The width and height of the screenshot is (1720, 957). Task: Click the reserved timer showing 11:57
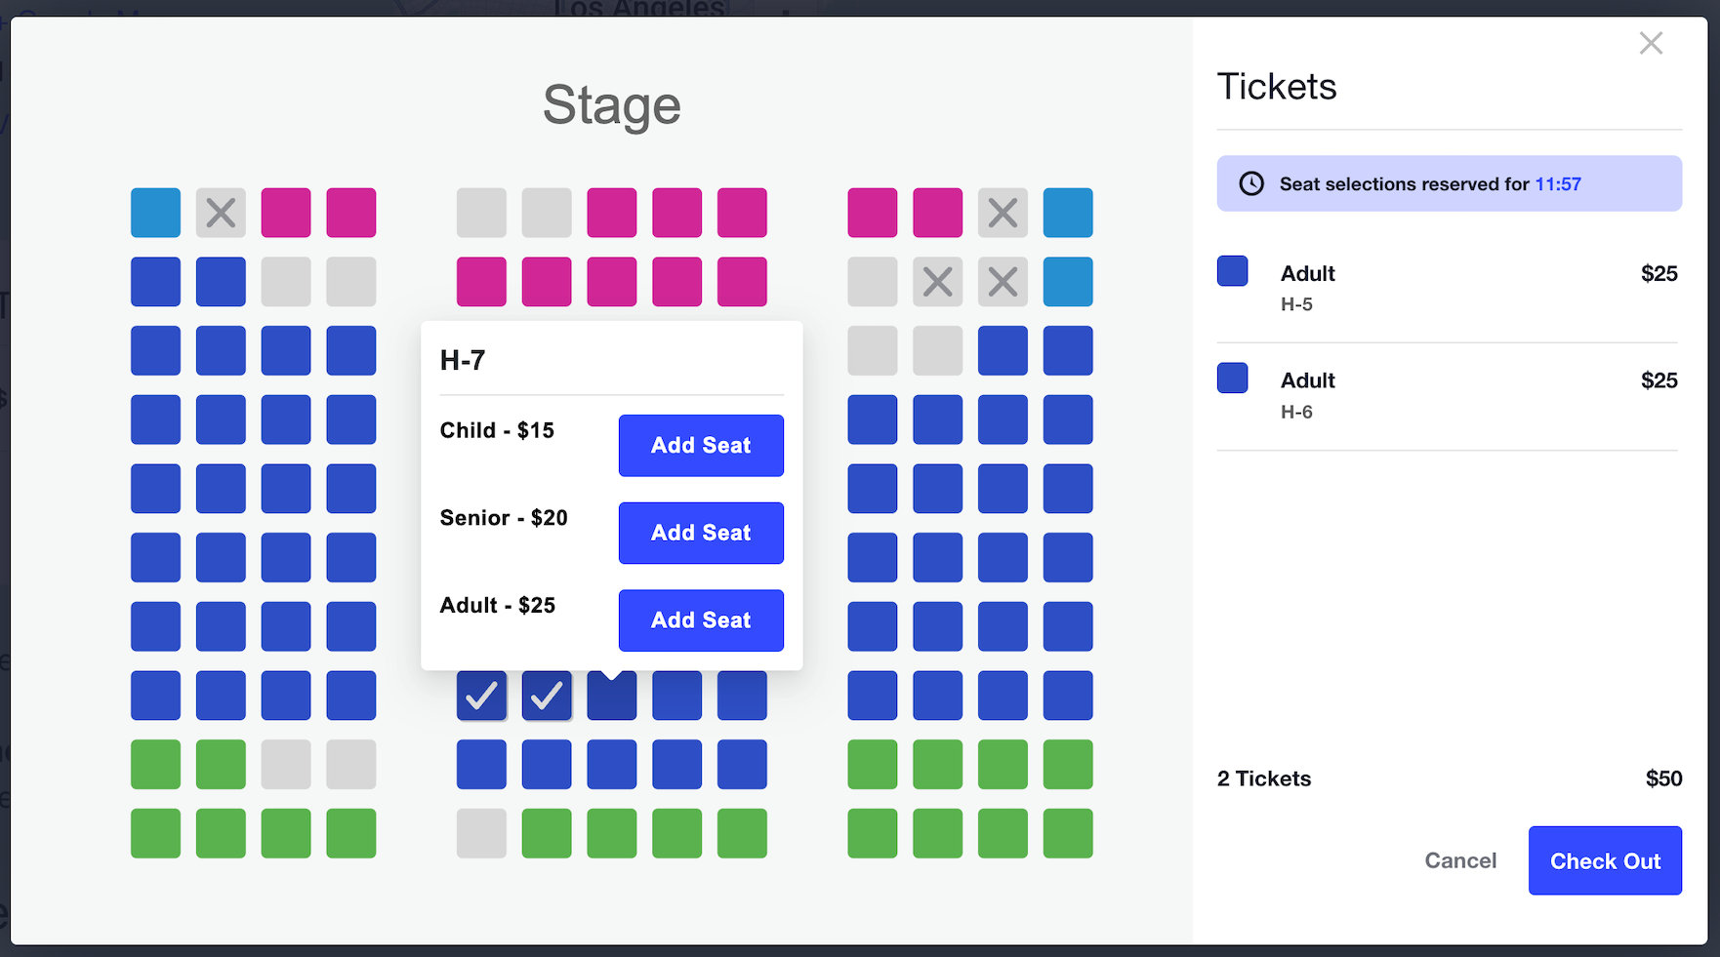pyautogui.click(x=1558, y=183)
